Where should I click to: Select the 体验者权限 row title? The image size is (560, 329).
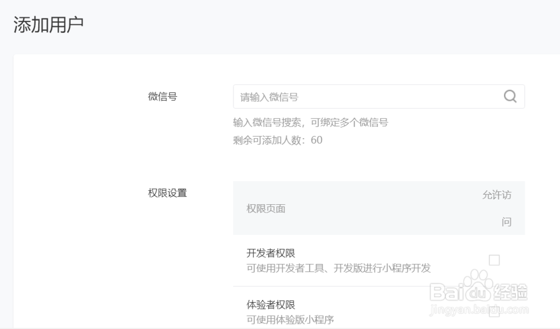click(271, 305)
